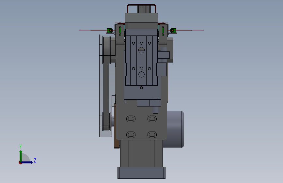Viewport: 283px width, 183px height.
Task: Pick the upper-right slotted mounting hole
Action: (x=152, y=119)
